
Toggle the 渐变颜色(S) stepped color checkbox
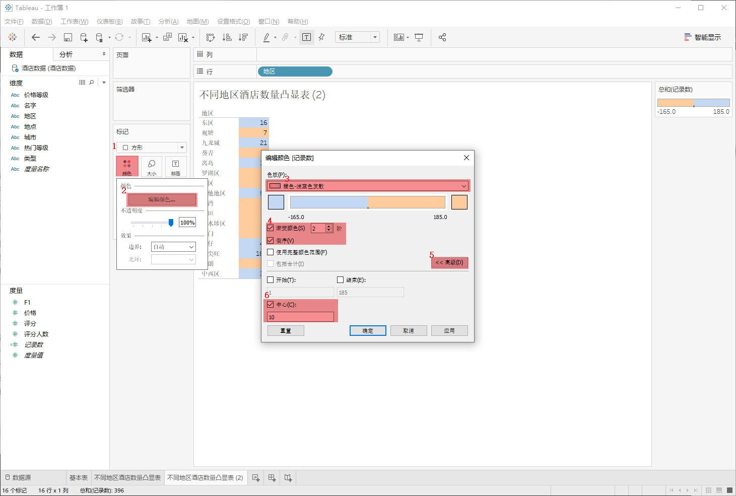tap(271, 228)
